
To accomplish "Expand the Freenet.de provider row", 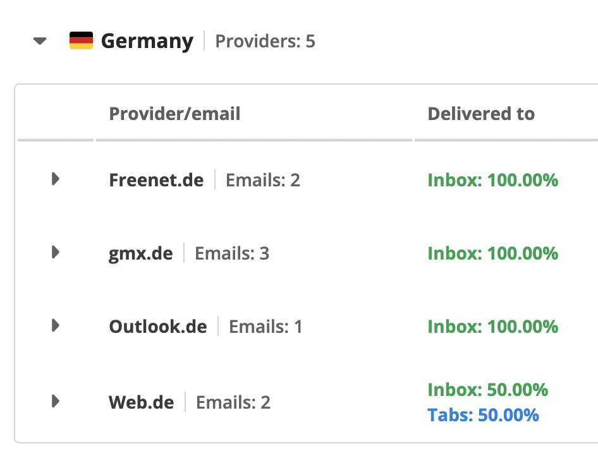I will click(56, 179).
